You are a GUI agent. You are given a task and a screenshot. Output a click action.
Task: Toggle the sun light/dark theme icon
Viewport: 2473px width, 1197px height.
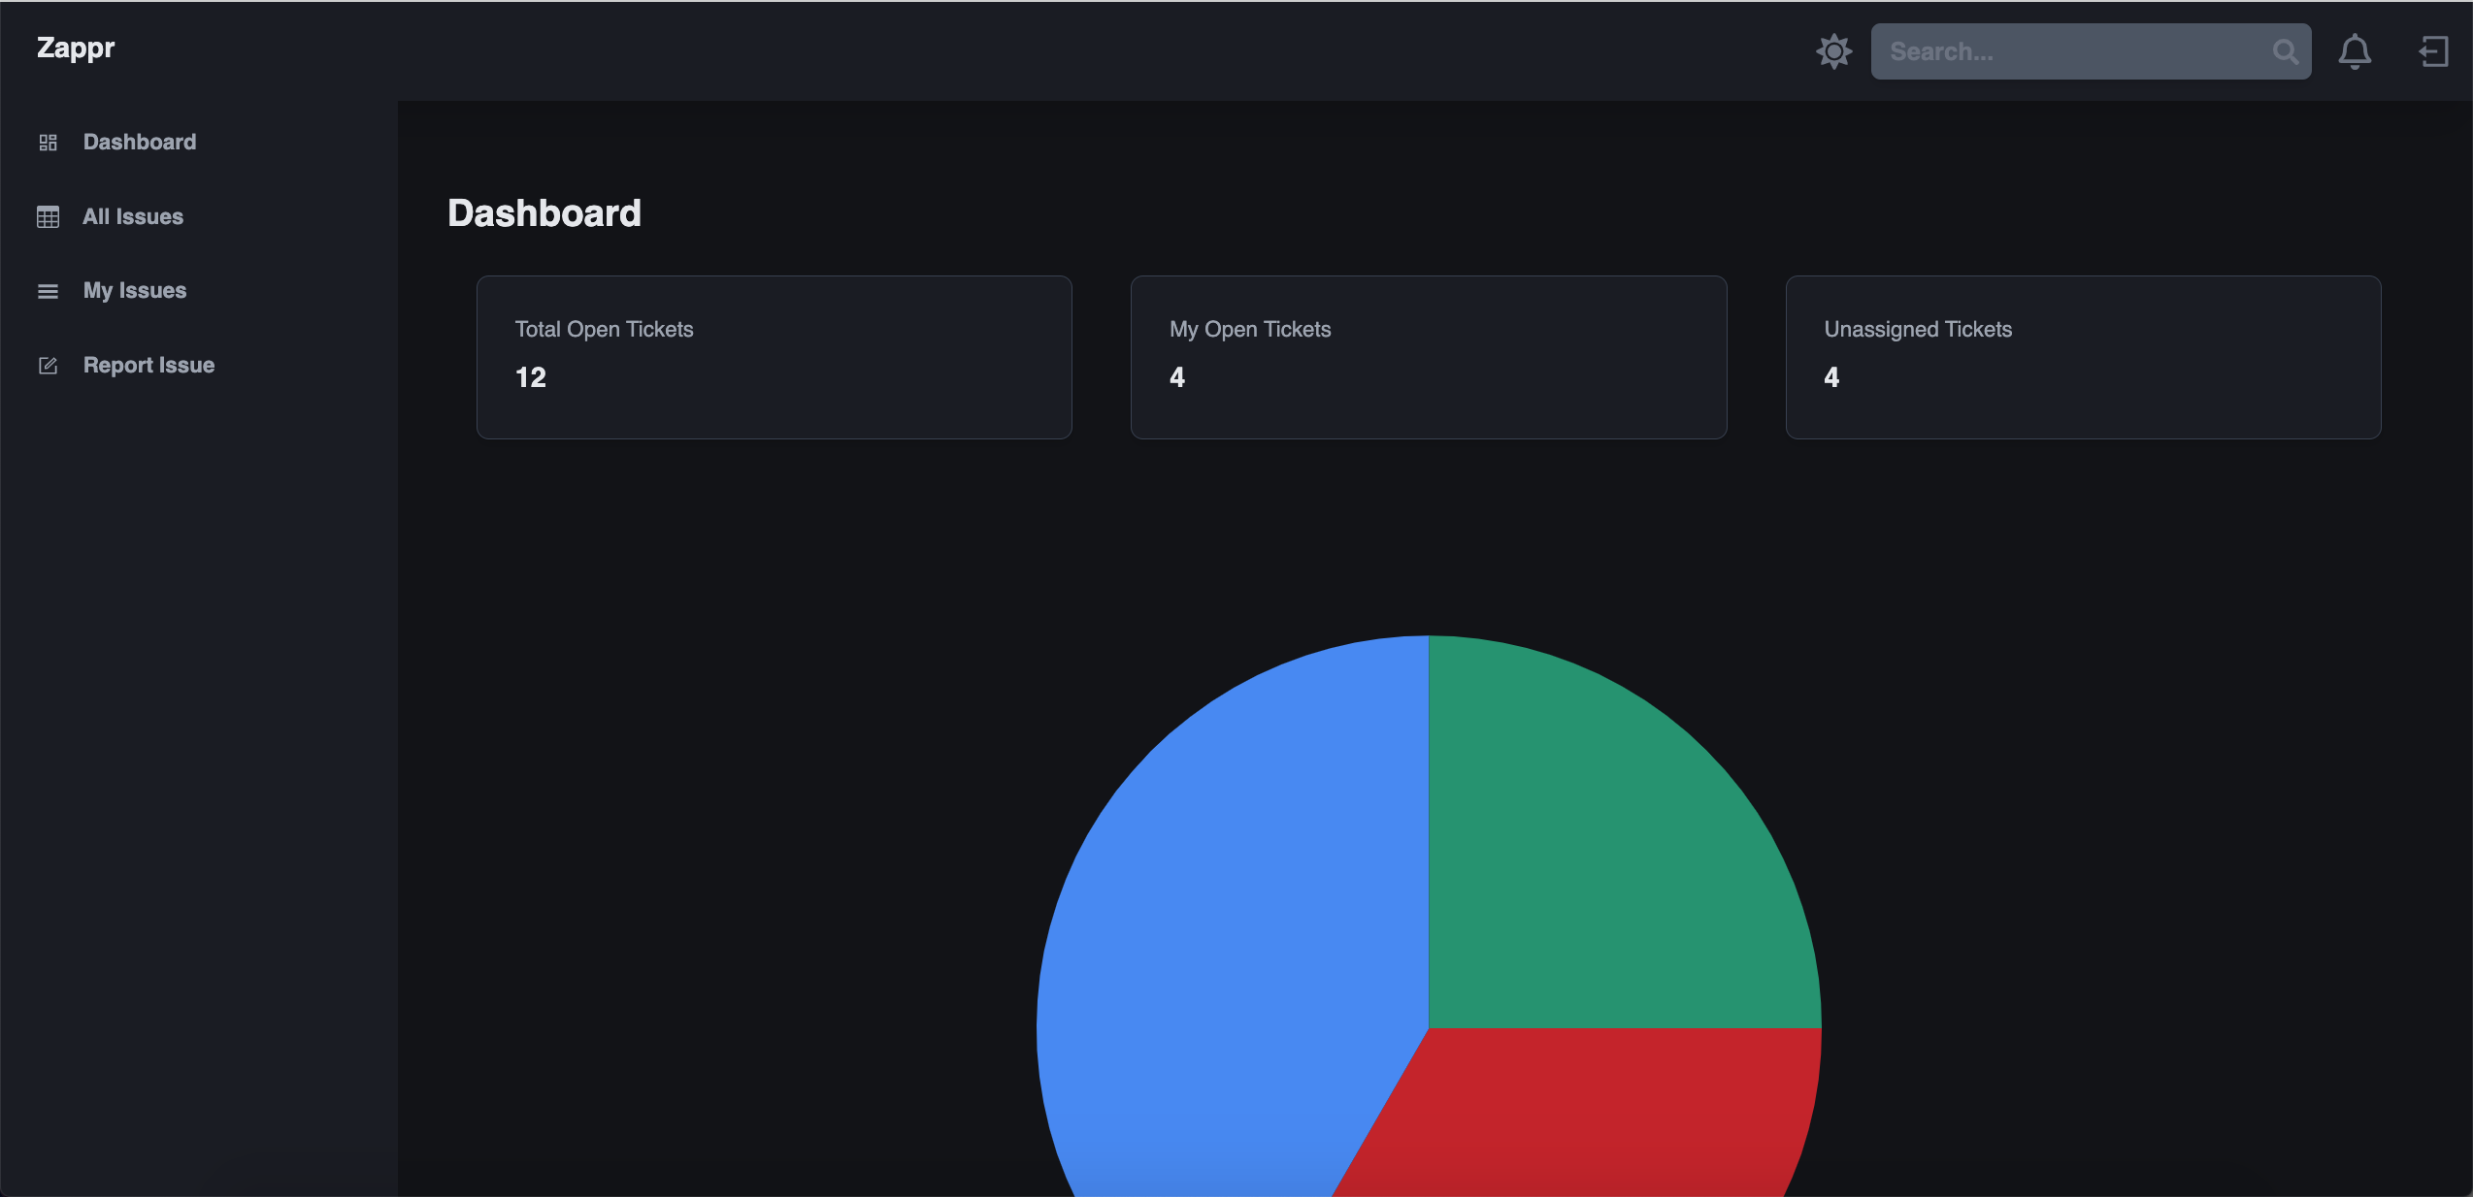coord(1833,51)
